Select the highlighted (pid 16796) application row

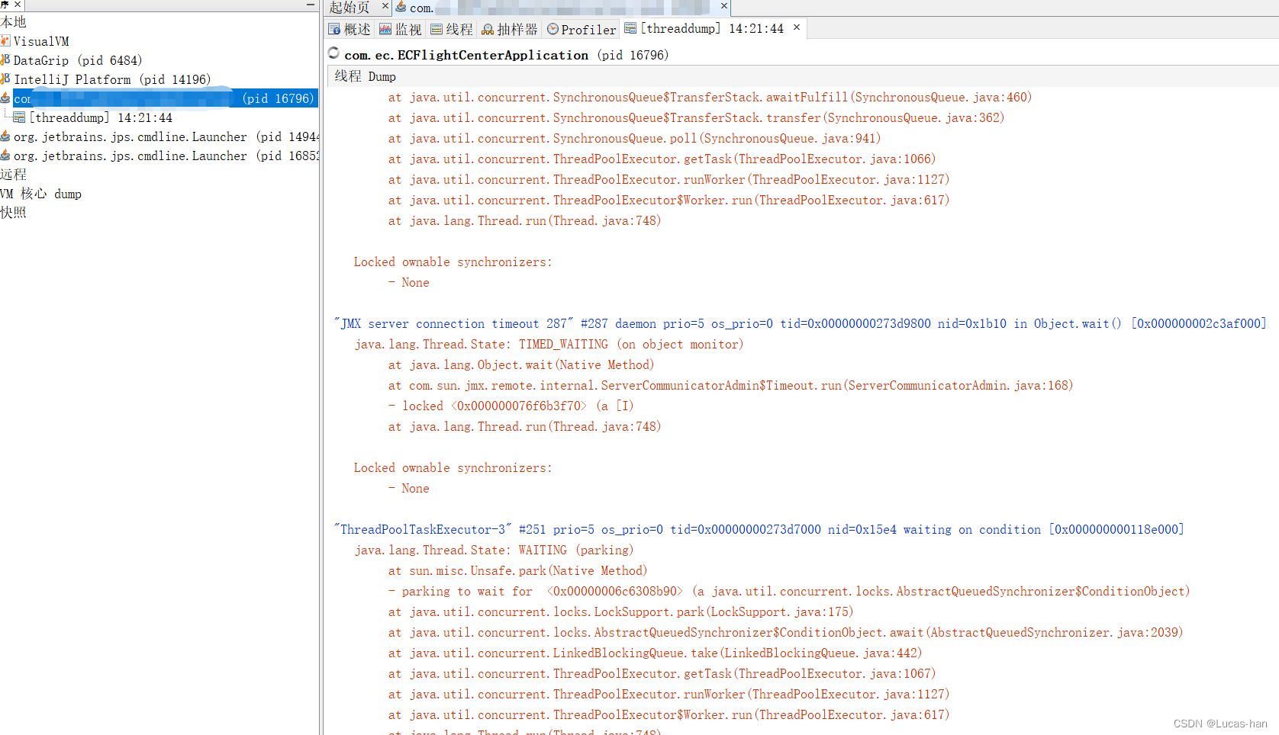pos(165,98)
